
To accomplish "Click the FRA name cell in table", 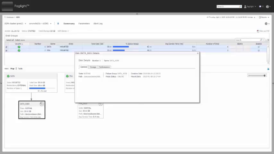I will pos(48,50).
